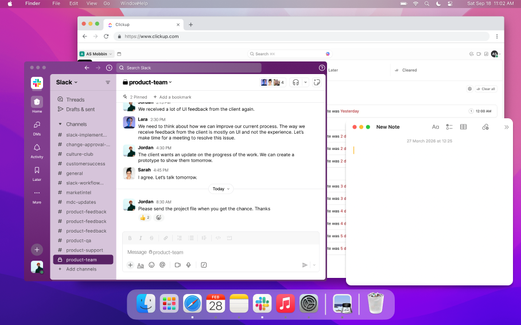Insert a link in message composer
The height and width of the screenshot is (325, 521).
click(x=165, y=238)
